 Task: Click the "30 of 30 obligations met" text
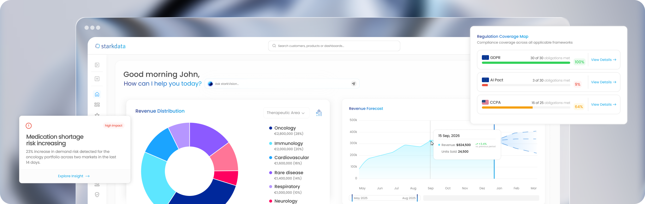[550, 58]
